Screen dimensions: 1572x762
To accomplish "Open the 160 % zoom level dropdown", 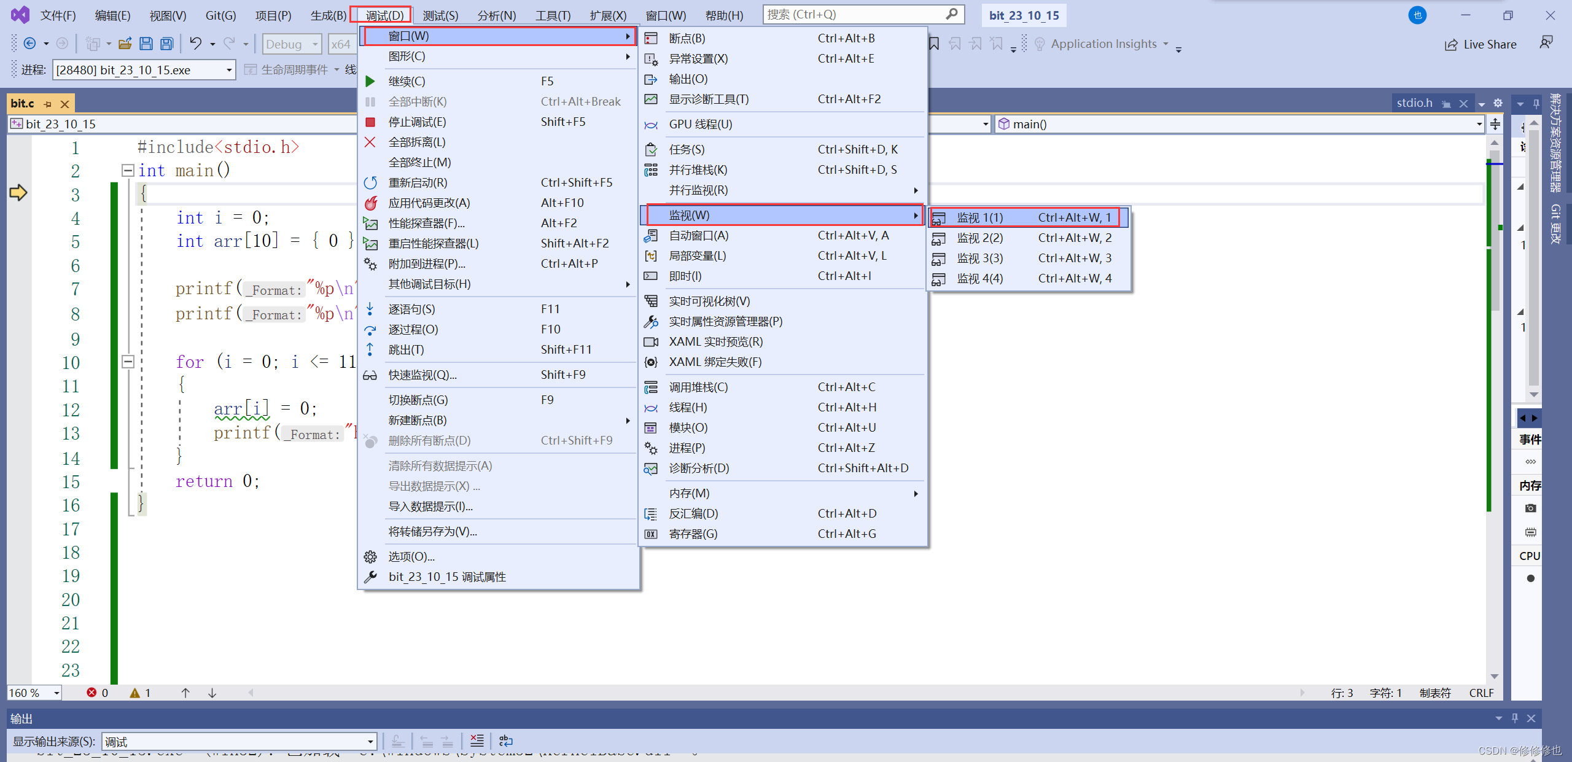I will 56,693.
